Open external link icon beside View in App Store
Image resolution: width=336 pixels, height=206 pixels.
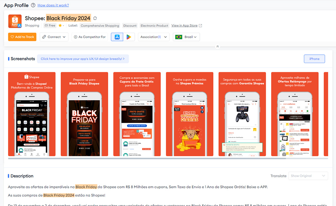point(200,26)
